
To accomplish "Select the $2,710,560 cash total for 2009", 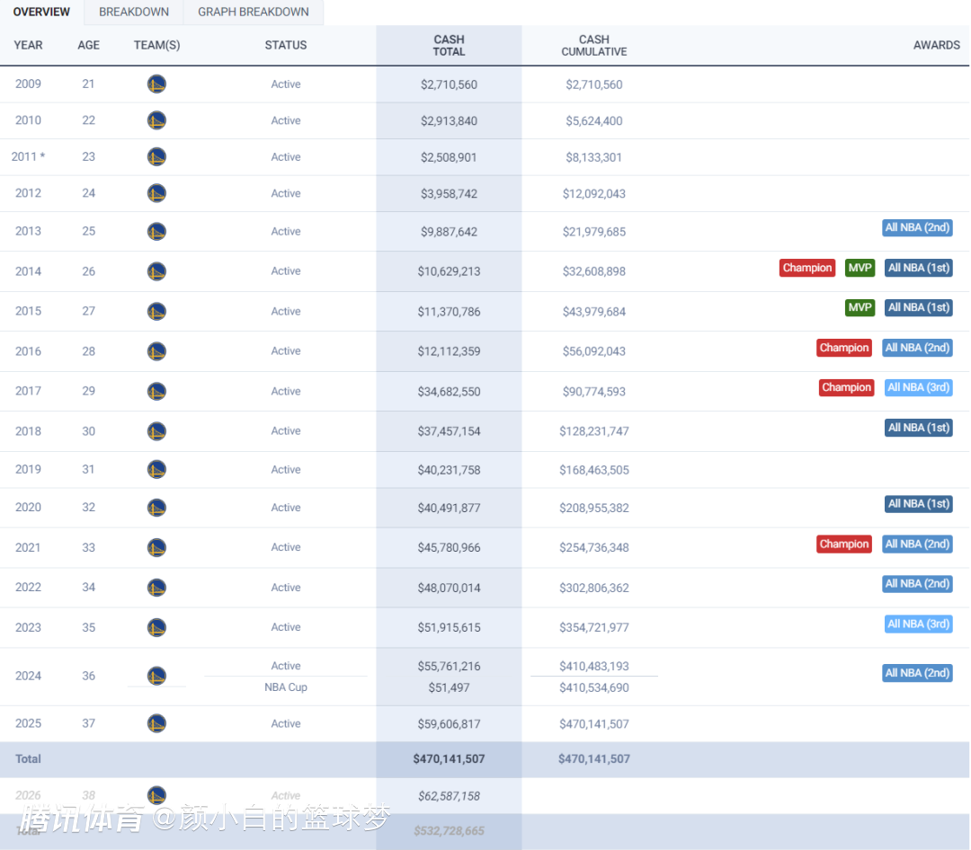I will [x=449, y=84].
